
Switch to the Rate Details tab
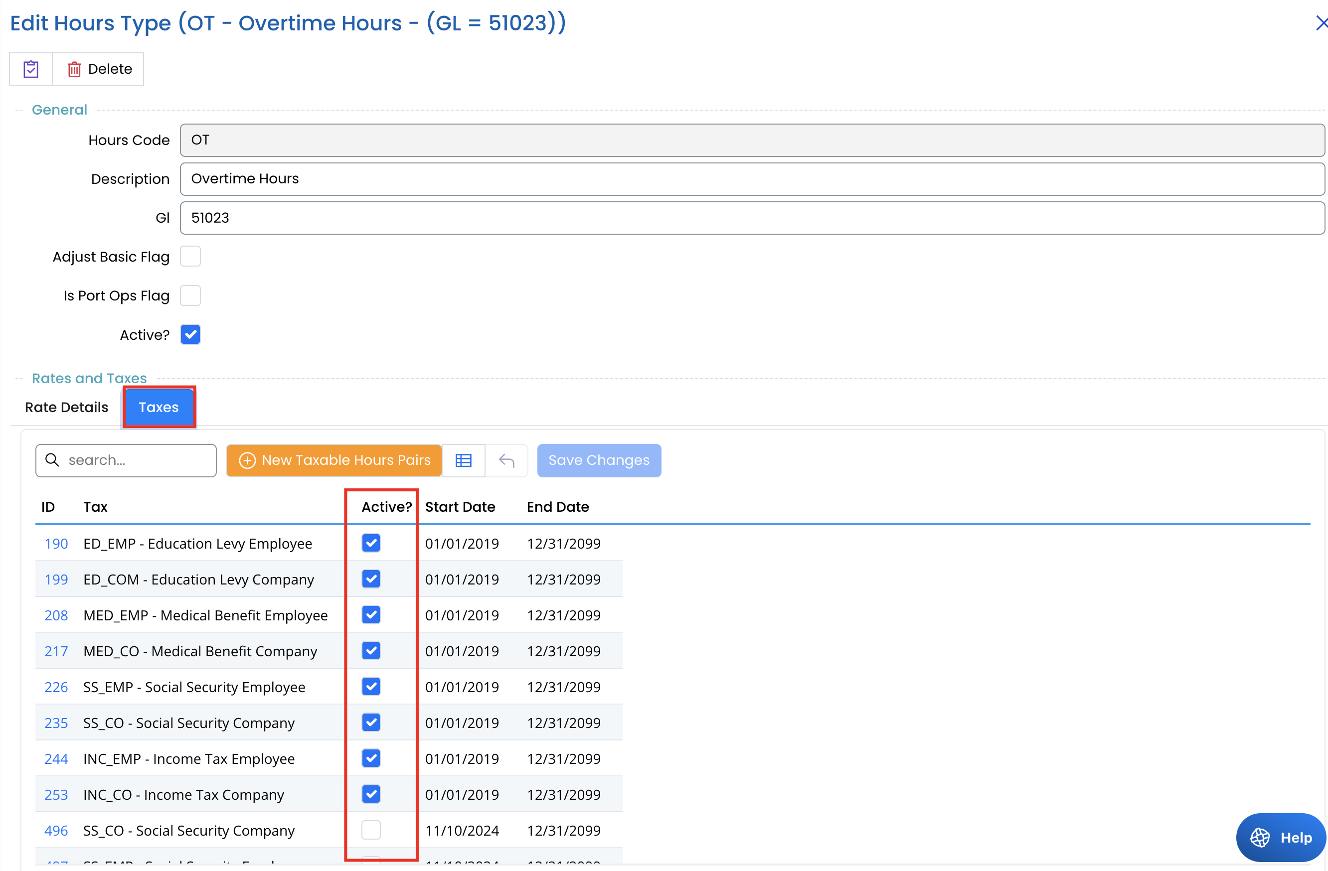pos(66,407)
